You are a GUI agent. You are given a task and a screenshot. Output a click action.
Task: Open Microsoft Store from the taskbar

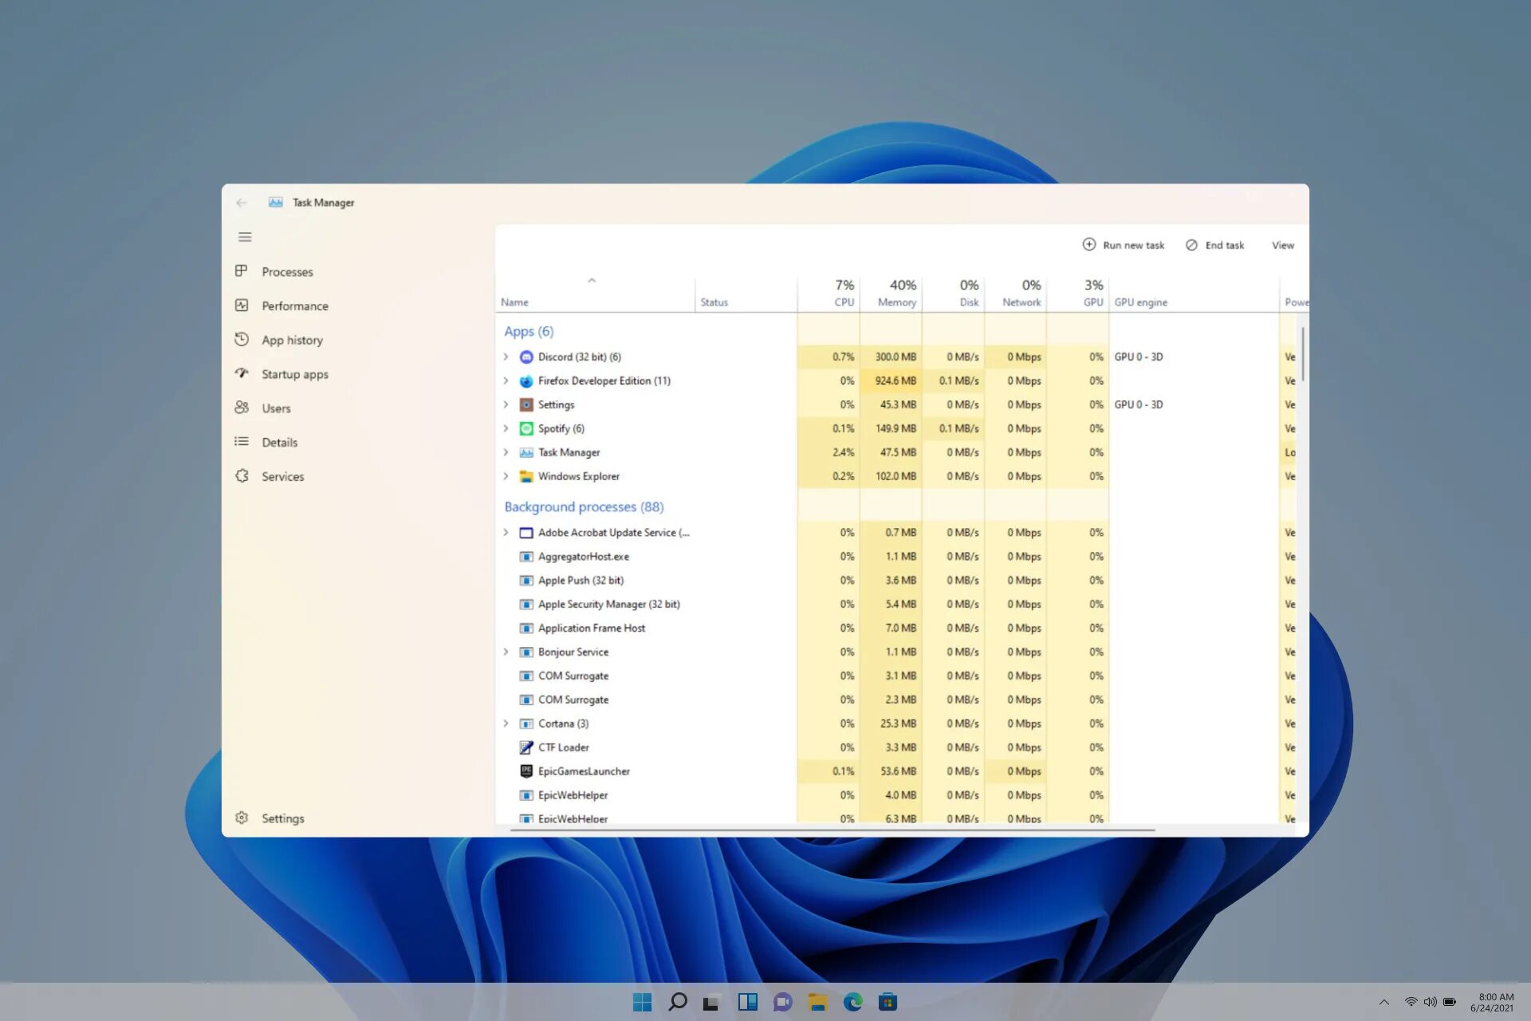pyautogui.click(x=888, y=1002)
